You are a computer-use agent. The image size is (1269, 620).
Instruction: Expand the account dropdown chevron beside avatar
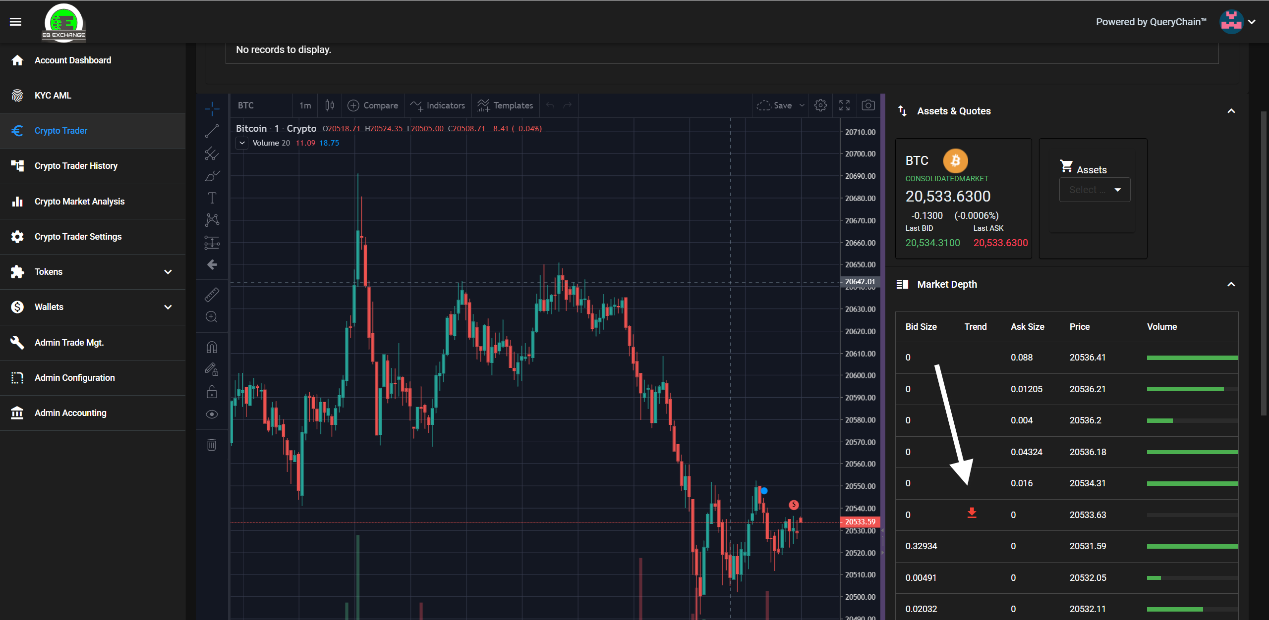(x=1252, y=22)
